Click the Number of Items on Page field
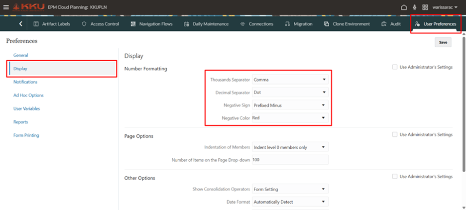 (x=290, y=160)
